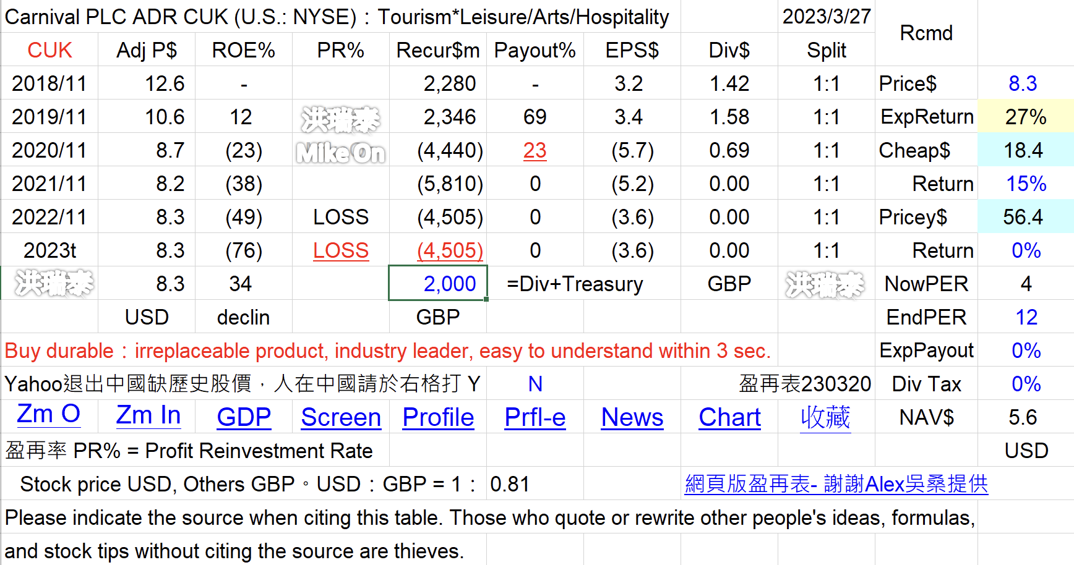The image size is (1074, 565).
Task: Click the Adj P$ column header
Action: 147,50
